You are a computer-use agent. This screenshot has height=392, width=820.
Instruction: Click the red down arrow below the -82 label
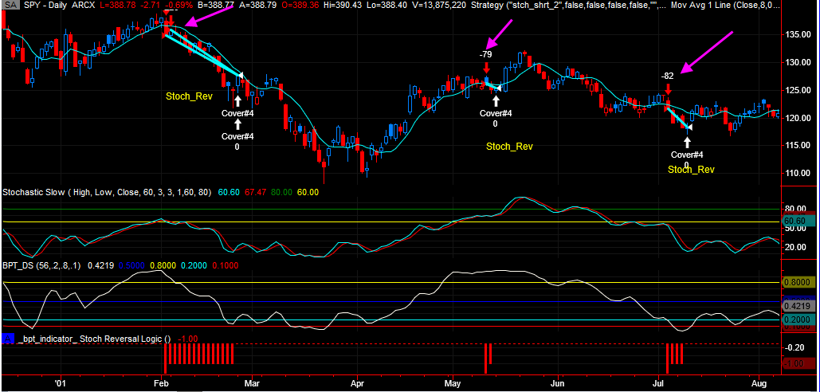coord(668,89)
